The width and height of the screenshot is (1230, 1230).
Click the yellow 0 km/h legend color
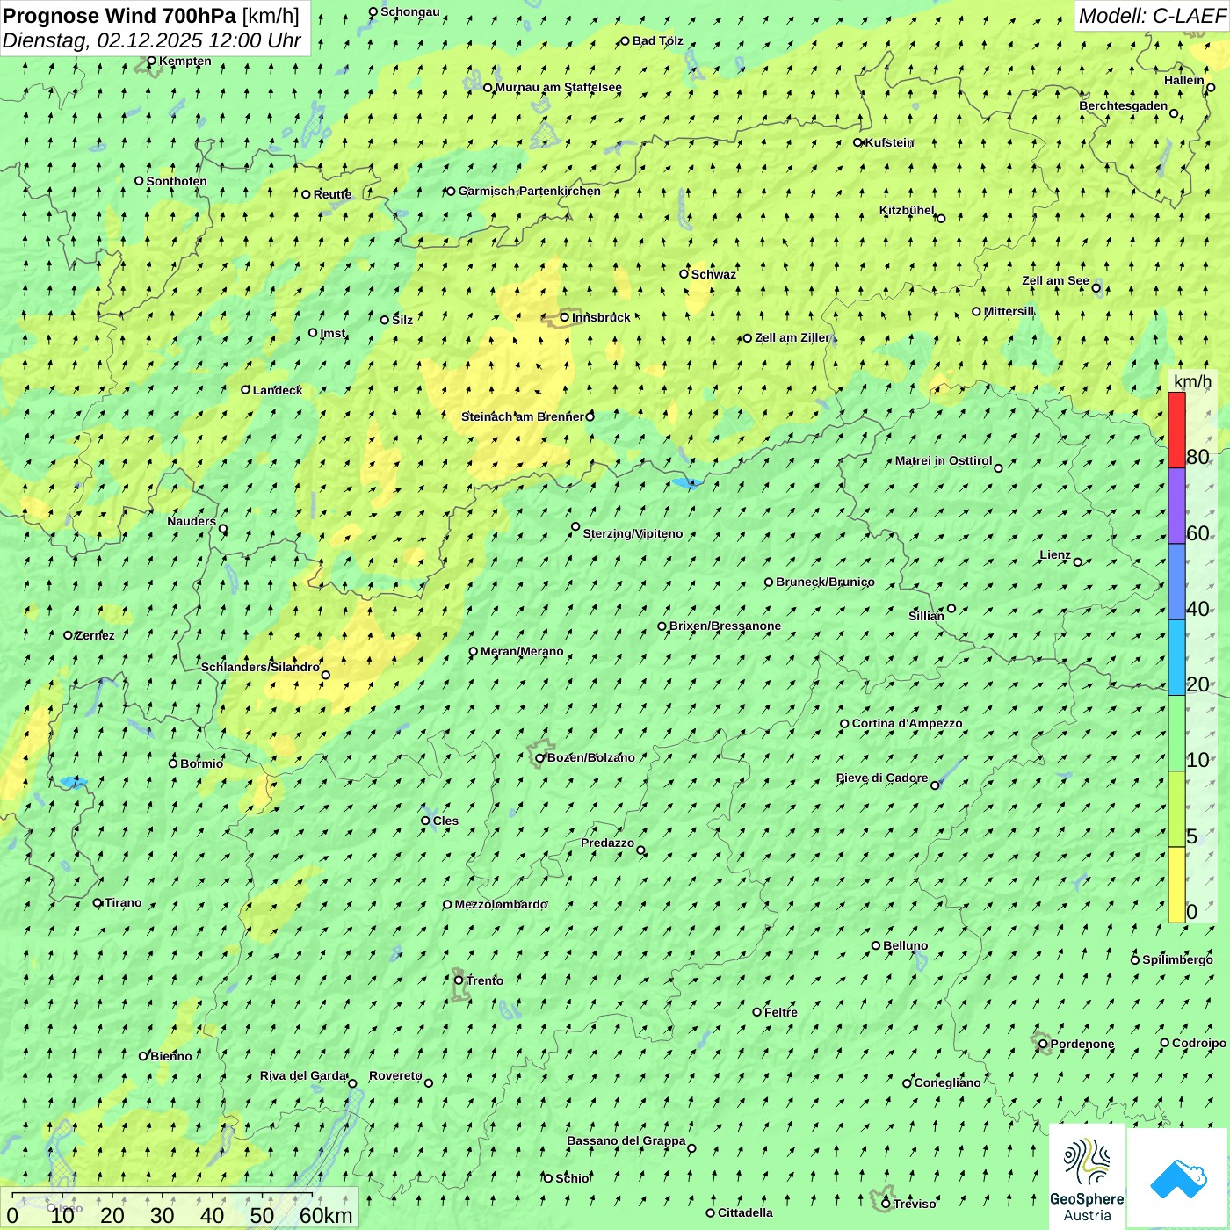[1176, 885]
